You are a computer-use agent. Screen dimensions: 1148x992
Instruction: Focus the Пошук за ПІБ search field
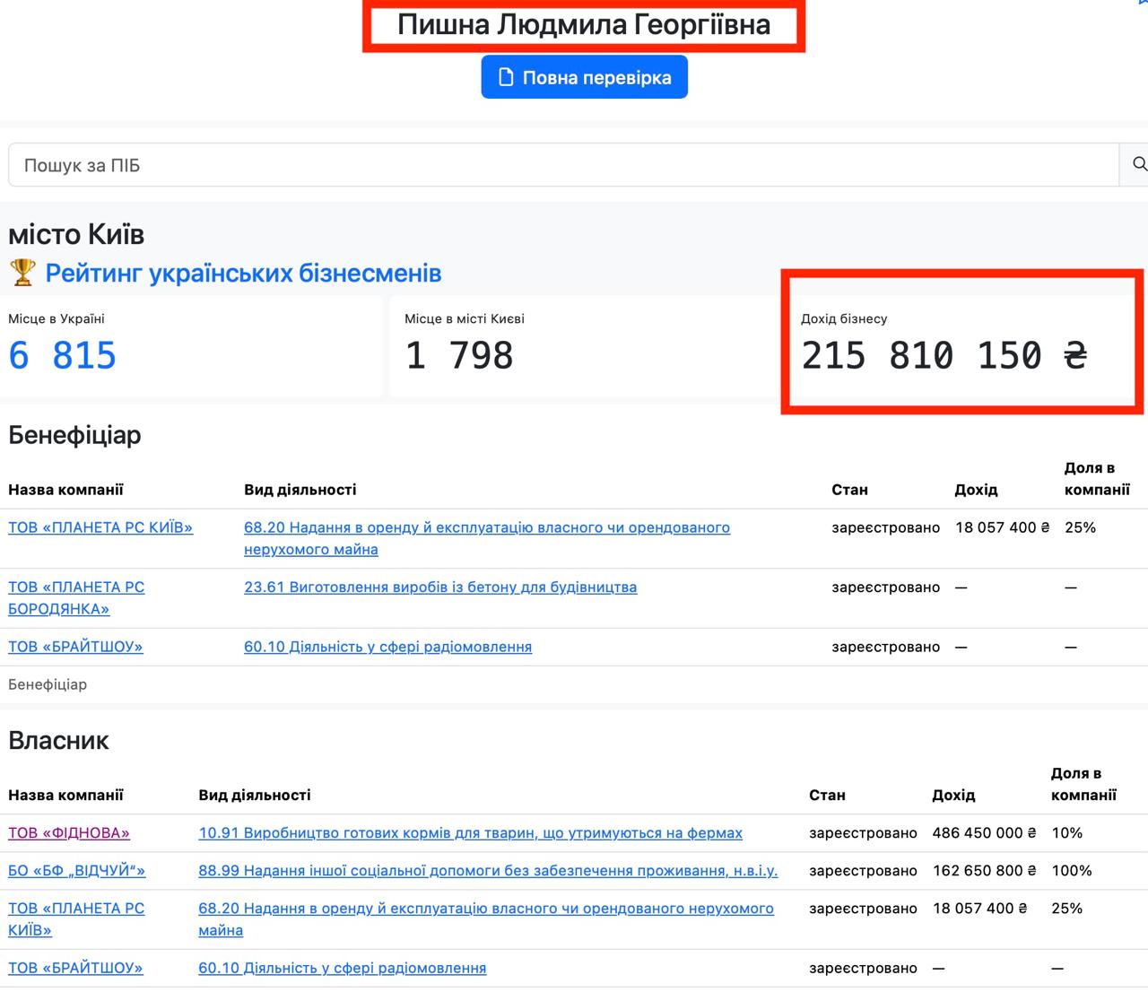tap(563, 165)
